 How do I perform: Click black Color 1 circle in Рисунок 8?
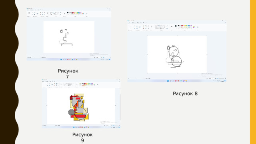[176, 26]
